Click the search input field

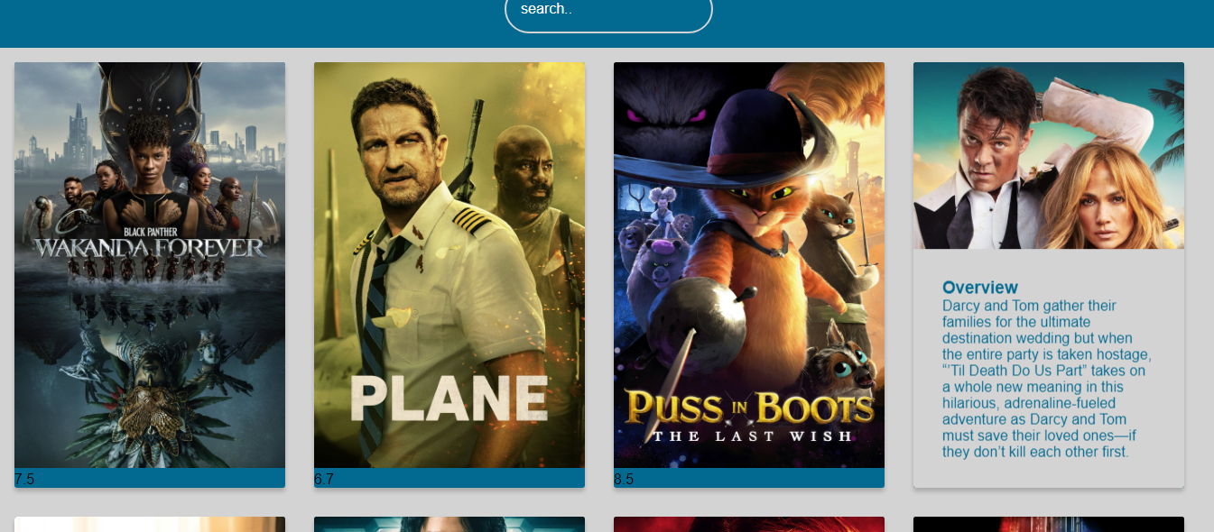pos(608,11)
